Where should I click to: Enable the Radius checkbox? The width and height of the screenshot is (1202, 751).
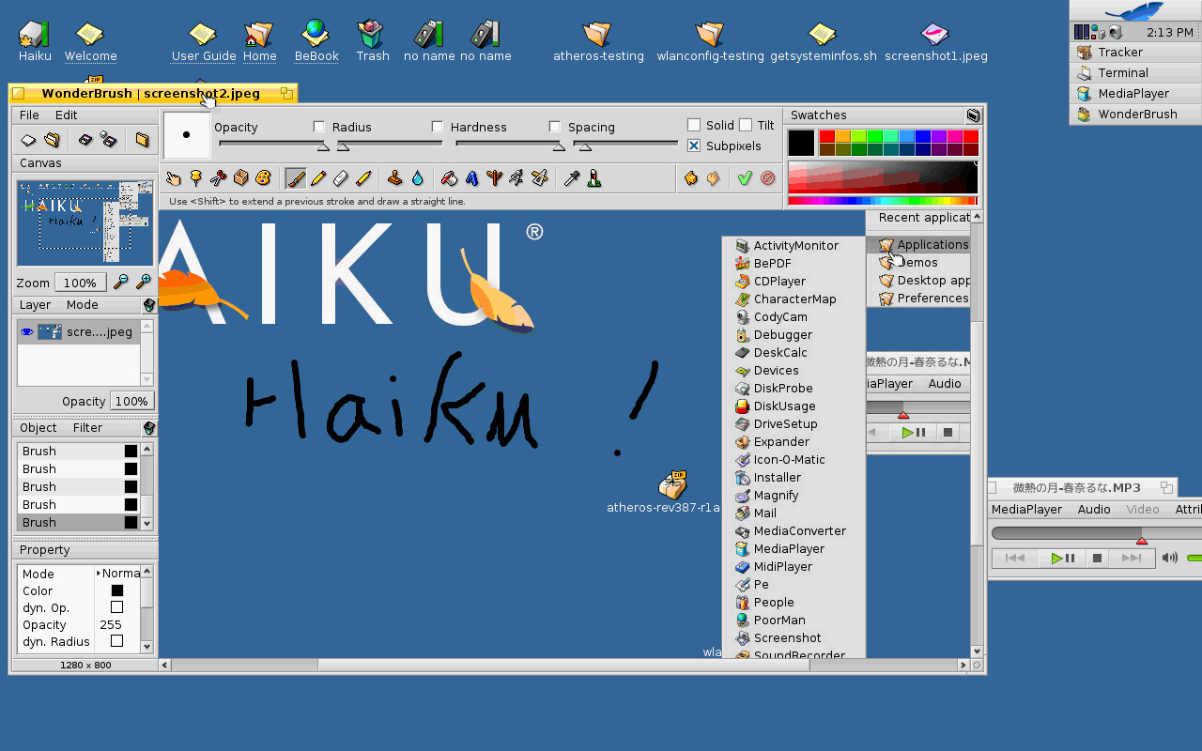[x=319, y=127]
